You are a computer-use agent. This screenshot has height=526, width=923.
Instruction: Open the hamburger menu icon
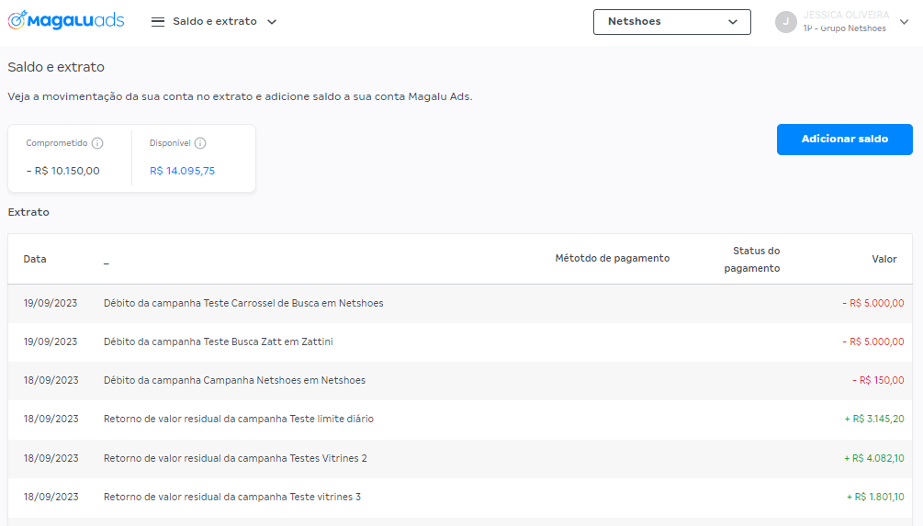(158, 22)
